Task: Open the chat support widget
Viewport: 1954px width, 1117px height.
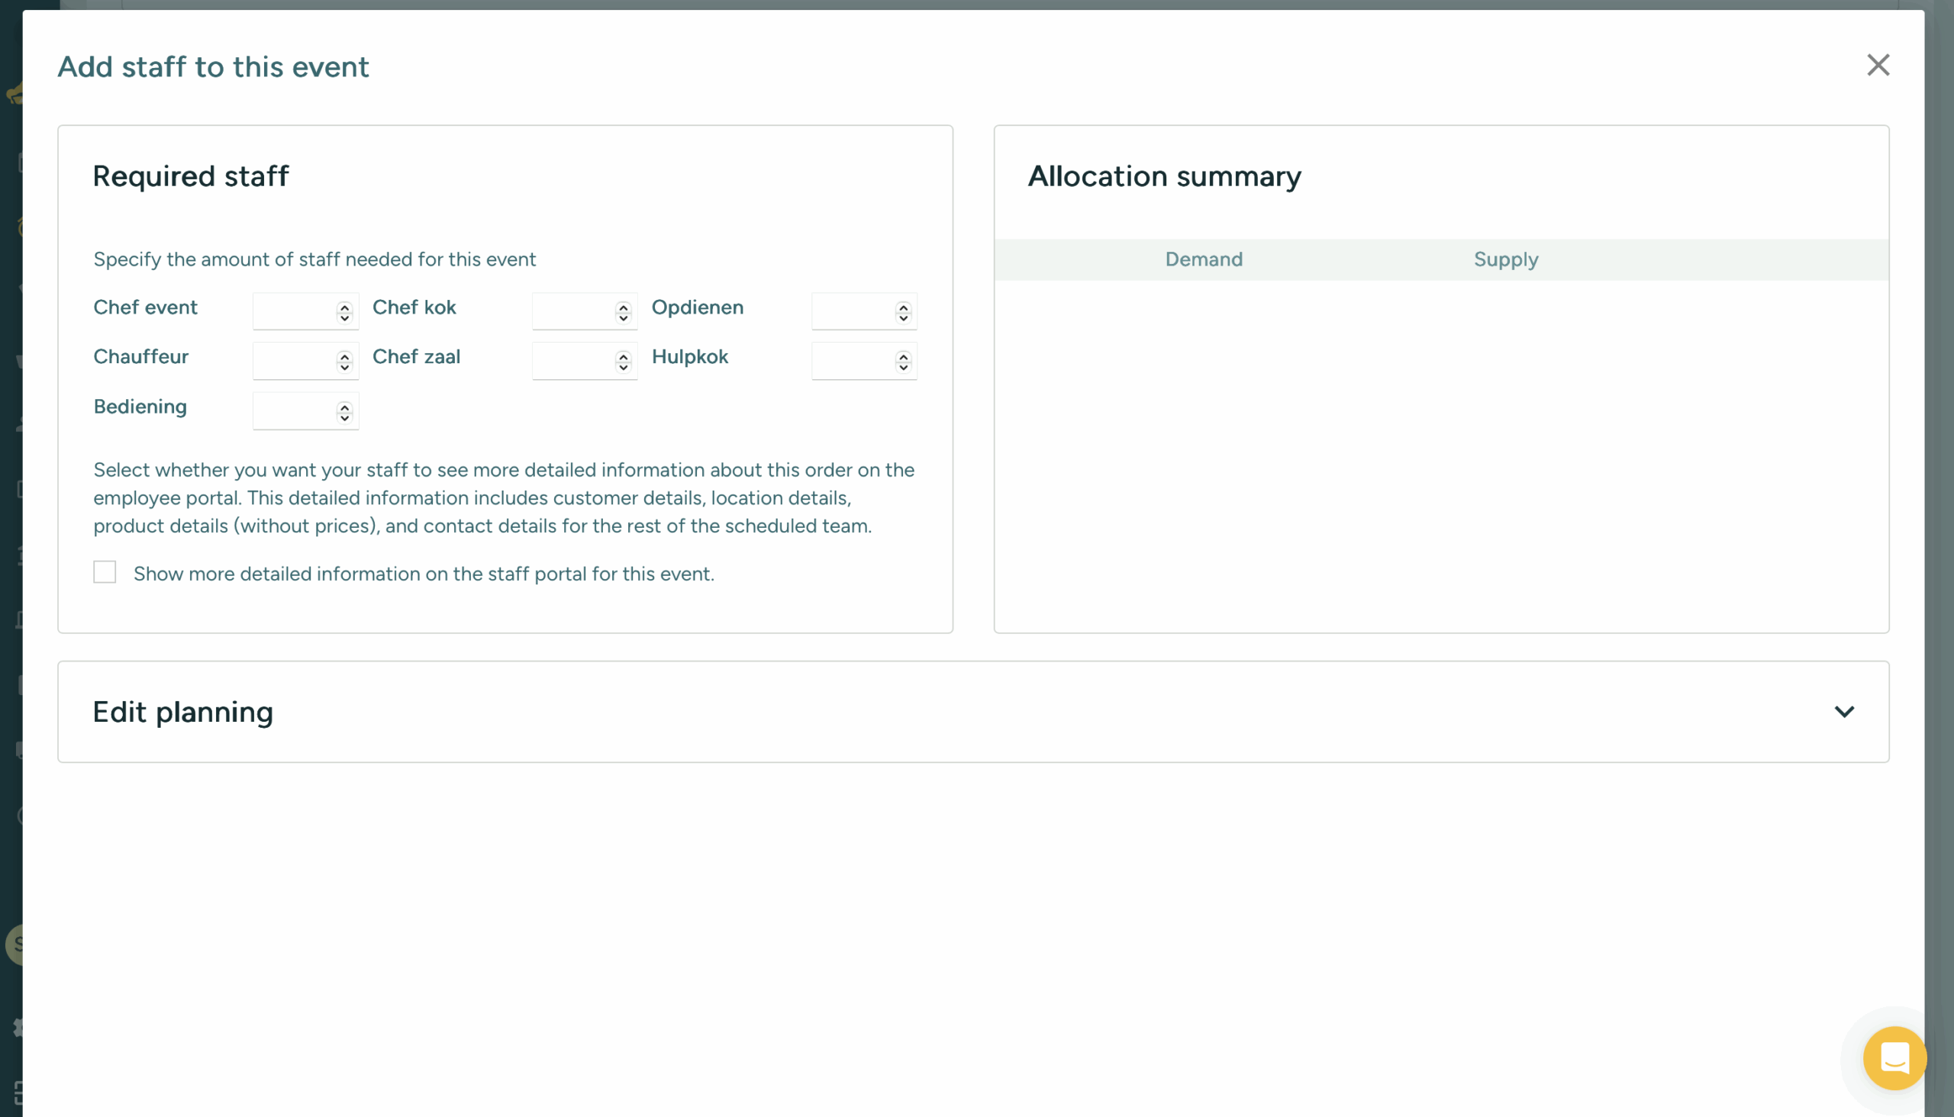Action: click(x=1894, y=1058)
